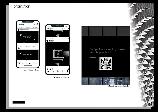This screenshot has width=158, height=112.
Task: Open the Facebook hamburger menu in bottom bar
Action: 37,63
